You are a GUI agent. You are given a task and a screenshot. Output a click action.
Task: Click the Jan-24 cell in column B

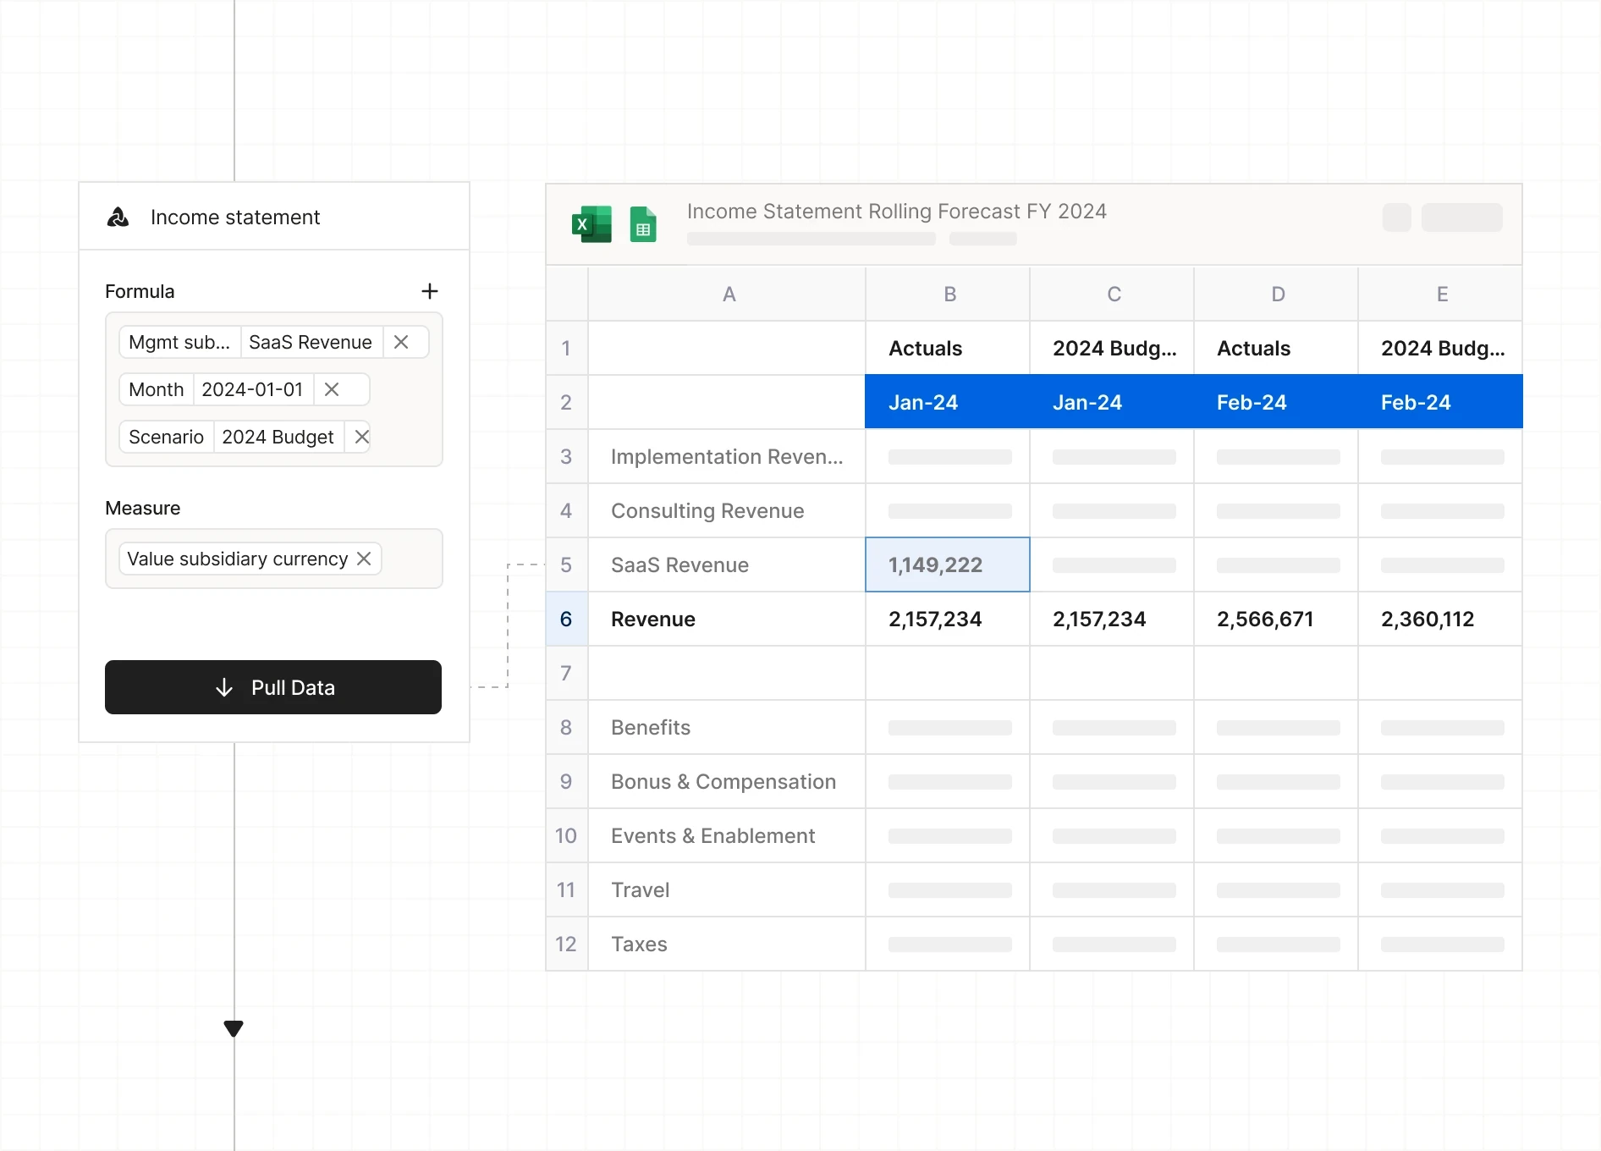[948, 402]
